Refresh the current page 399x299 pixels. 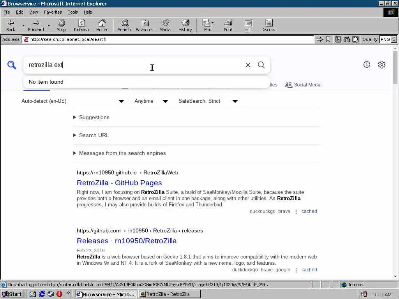[x=81, y=25]
